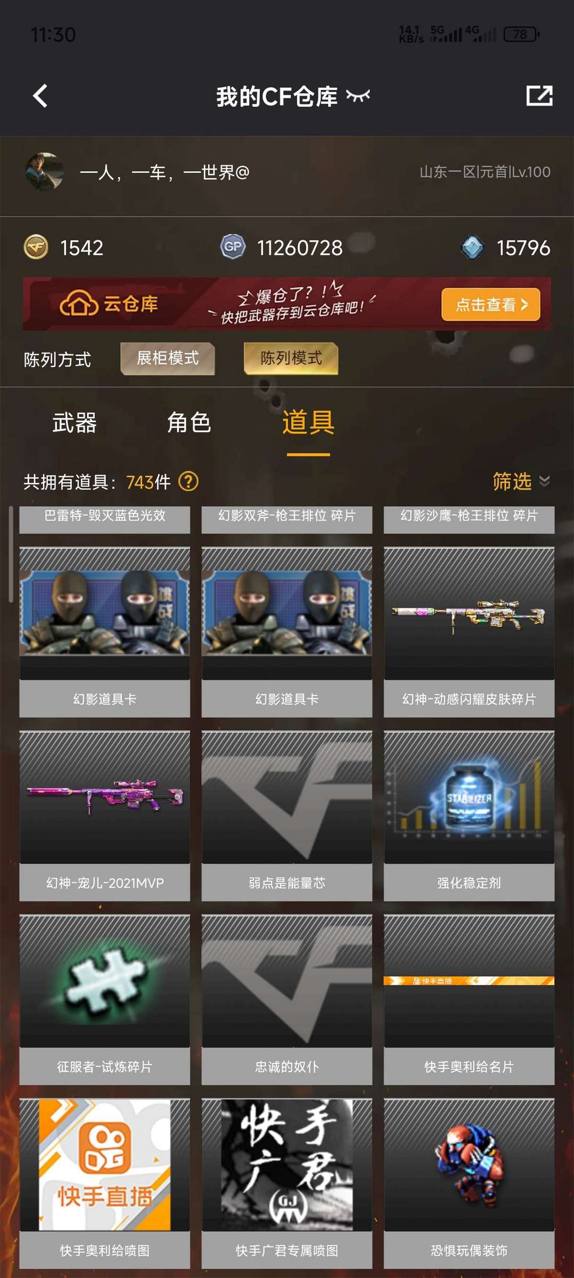Switch to the 武器 tab

point(74,423)
